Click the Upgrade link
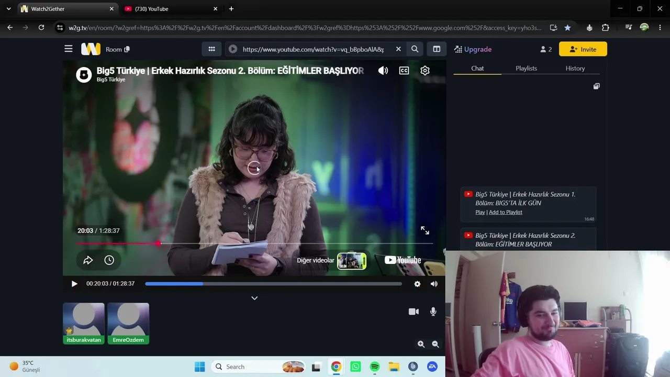Viewport: 670px width, 377px height. click(473, 49)
